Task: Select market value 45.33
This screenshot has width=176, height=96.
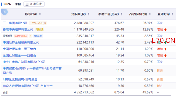Action: (x=120, y=36)
